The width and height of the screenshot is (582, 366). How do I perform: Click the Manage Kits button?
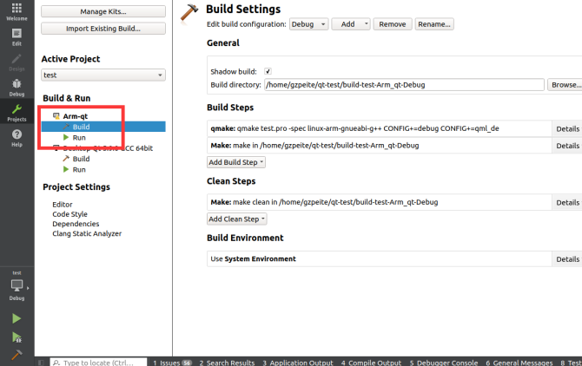(103, 12)
